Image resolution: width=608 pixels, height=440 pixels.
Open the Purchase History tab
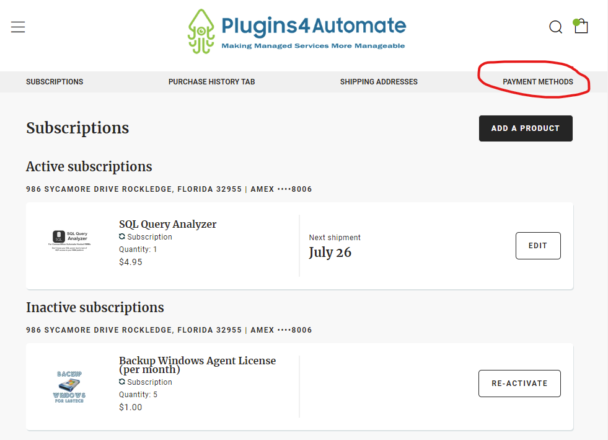212,82
